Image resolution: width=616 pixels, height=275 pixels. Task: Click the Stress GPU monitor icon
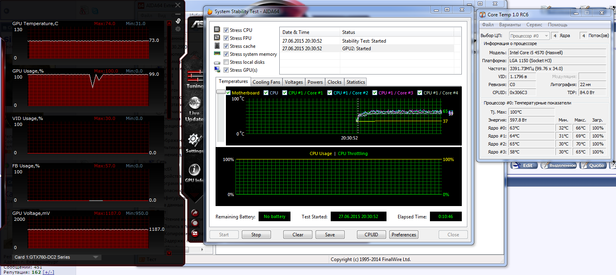217,70
